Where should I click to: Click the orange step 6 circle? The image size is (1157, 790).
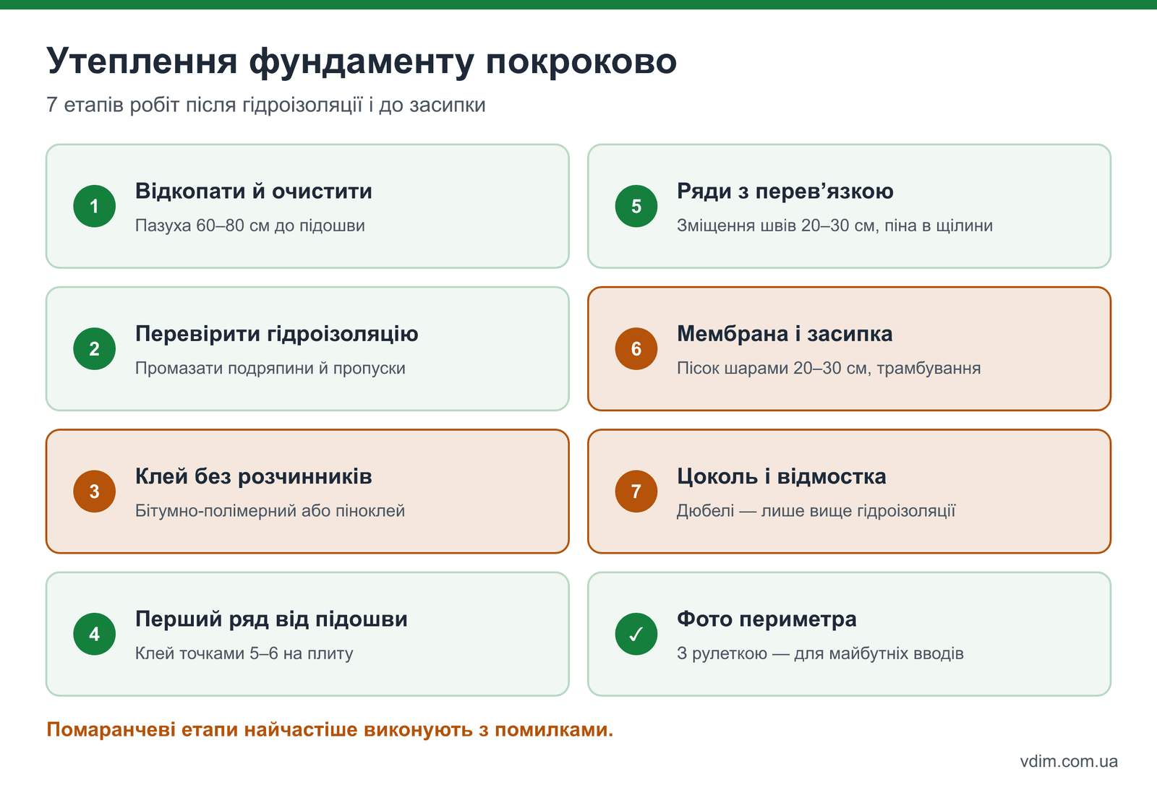click(636, 348)
